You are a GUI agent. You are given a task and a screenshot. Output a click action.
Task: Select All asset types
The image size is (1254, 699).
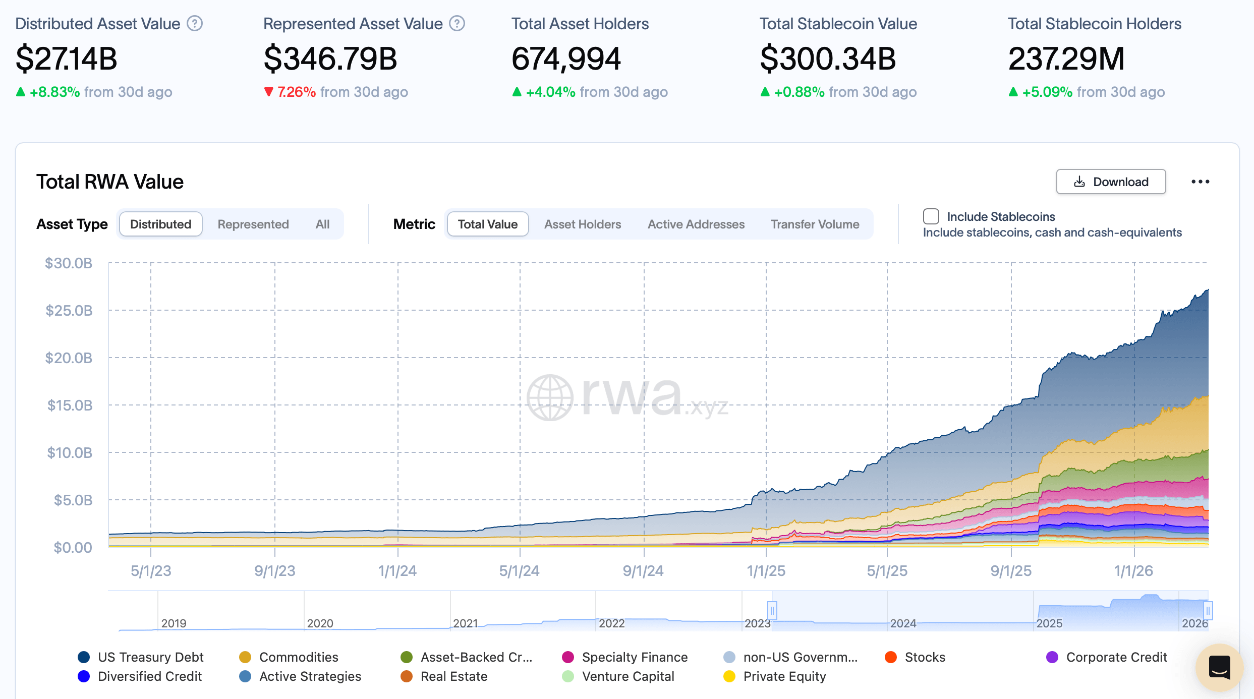[322, 224]
